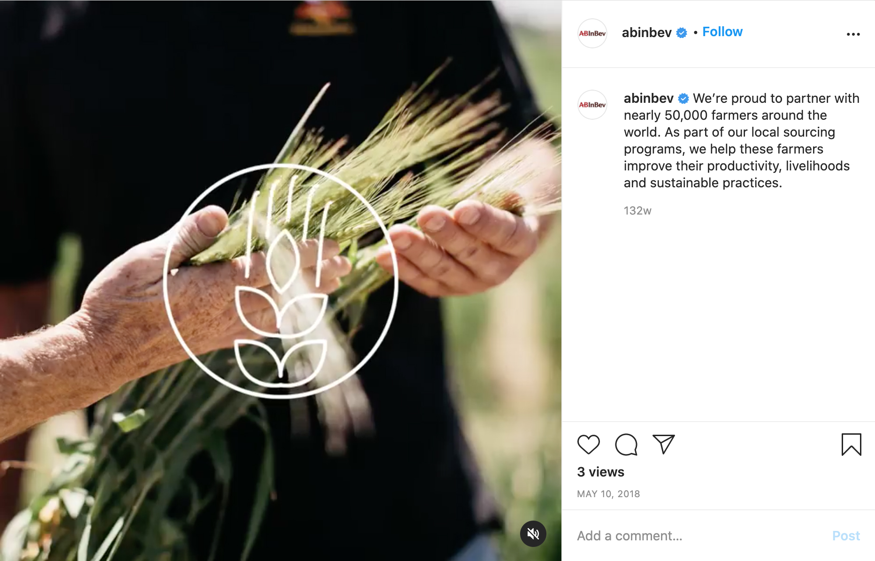Click the ABInBev avatar in header
The height and width of the screenshot is (561, 875).
[592, 33]
